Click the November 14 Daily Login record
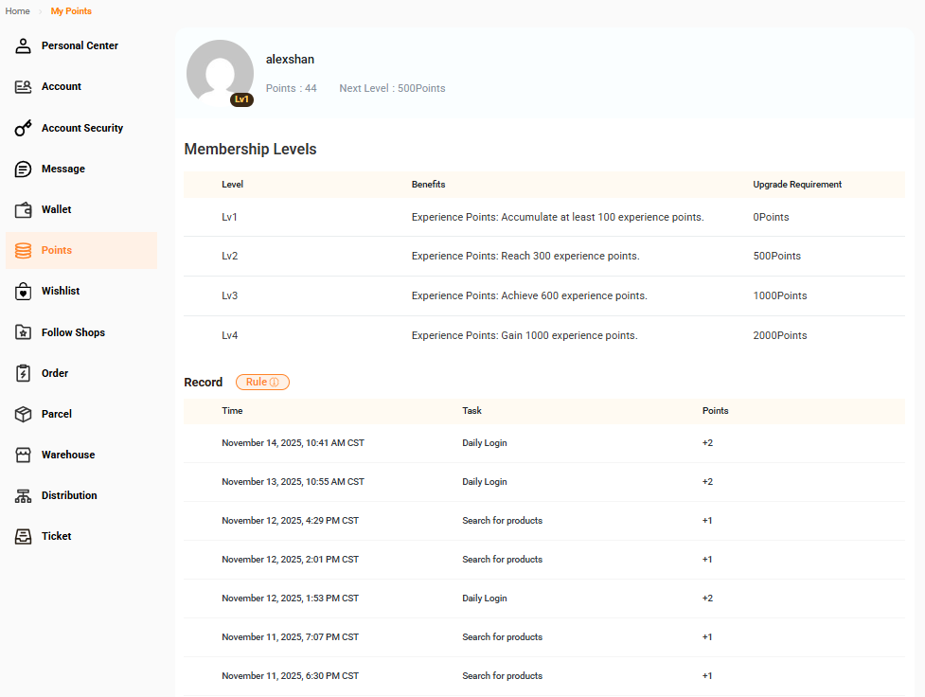 543,443
